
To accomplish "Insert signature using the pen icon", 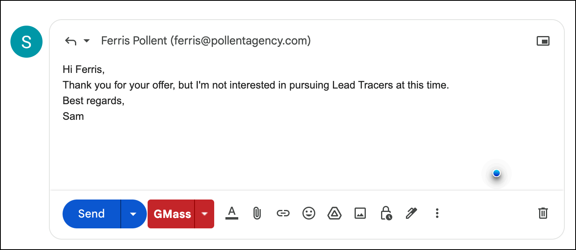I will point(412,213).
